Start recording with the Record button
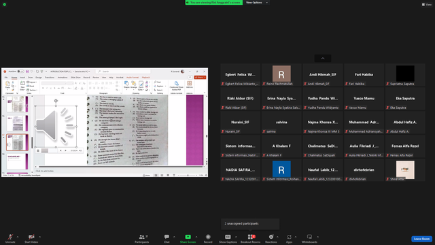 (x=208, y=239)
